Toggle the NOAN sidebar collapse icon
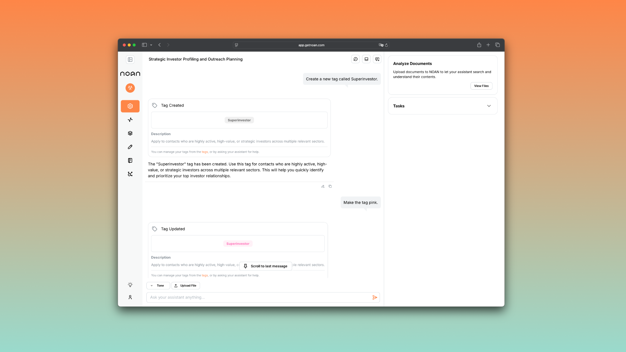The height and width of the screenshot is (352, 626). [x=130, y=59]
